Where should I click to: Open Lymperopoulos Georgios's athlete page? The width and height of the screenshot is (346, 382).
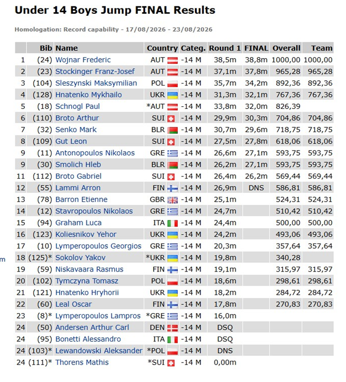(x=98, y=246)
